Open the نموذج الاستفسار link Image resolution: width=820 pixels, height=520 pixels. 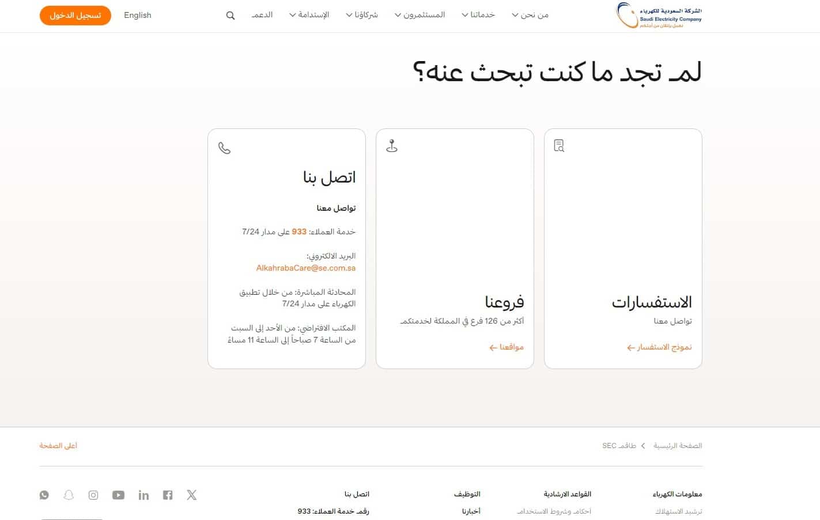(x=659, y=347)
